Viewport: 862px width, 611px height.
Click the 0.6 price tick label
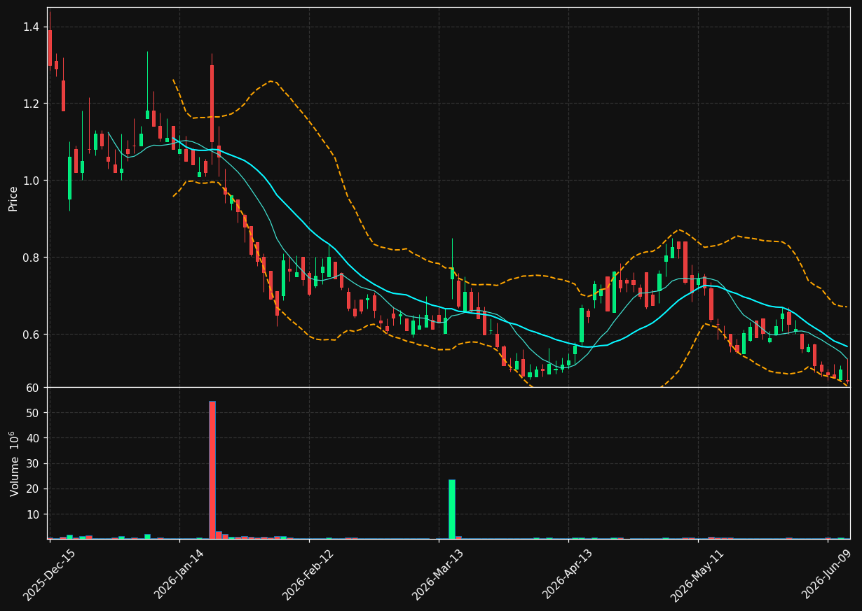[x=33, y=335]
